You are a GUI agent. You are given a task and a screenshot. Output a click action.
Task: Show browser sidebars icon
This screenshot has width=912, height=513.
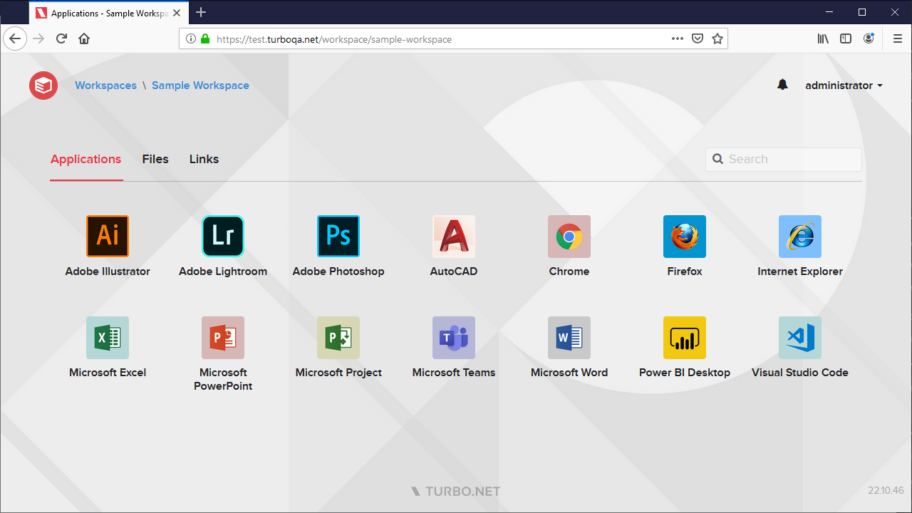(x=846, y=39)
